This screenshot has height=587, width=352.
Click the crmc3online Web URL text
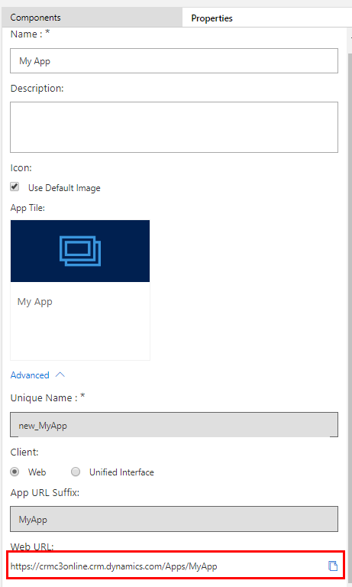pos(114,566)
